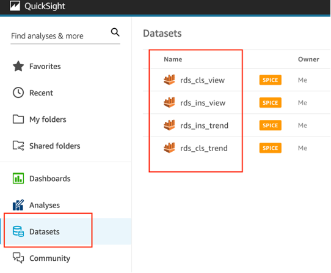The height and width of the screenshot is (273, 331).
Task: Click owner Me in rds_cls_trend row
Action: click(x=302, y=148)
